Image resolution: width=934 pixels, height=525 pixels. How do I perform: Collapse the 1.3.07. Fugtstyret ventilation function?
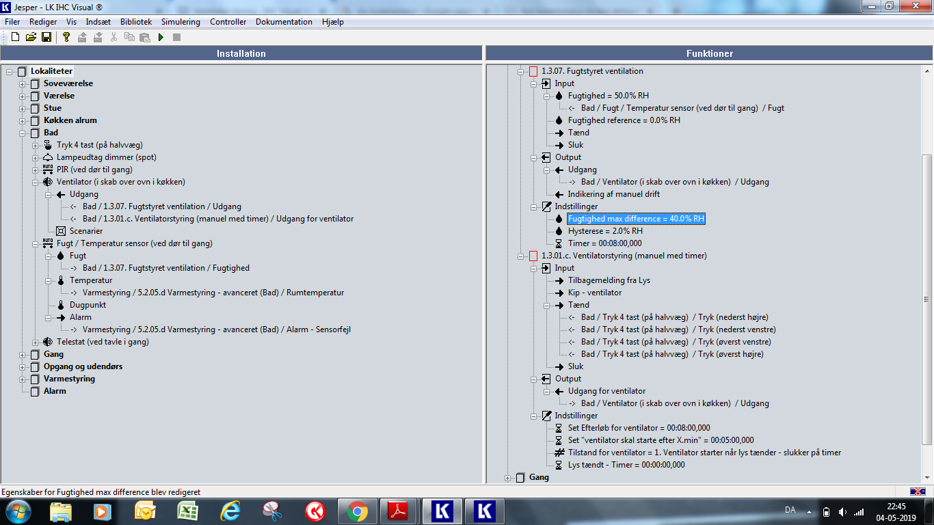521,71
